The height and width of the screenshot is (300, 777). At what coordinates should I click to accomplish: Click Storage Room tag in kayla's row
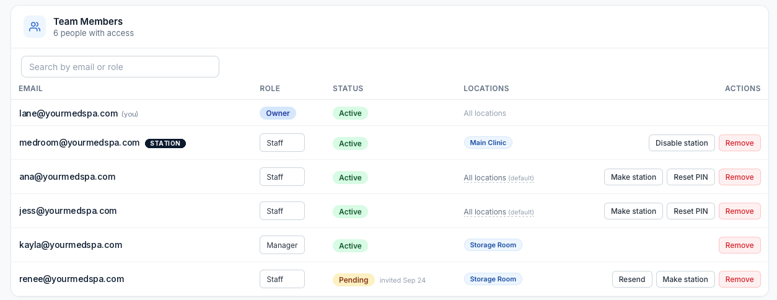coord(493,245)
